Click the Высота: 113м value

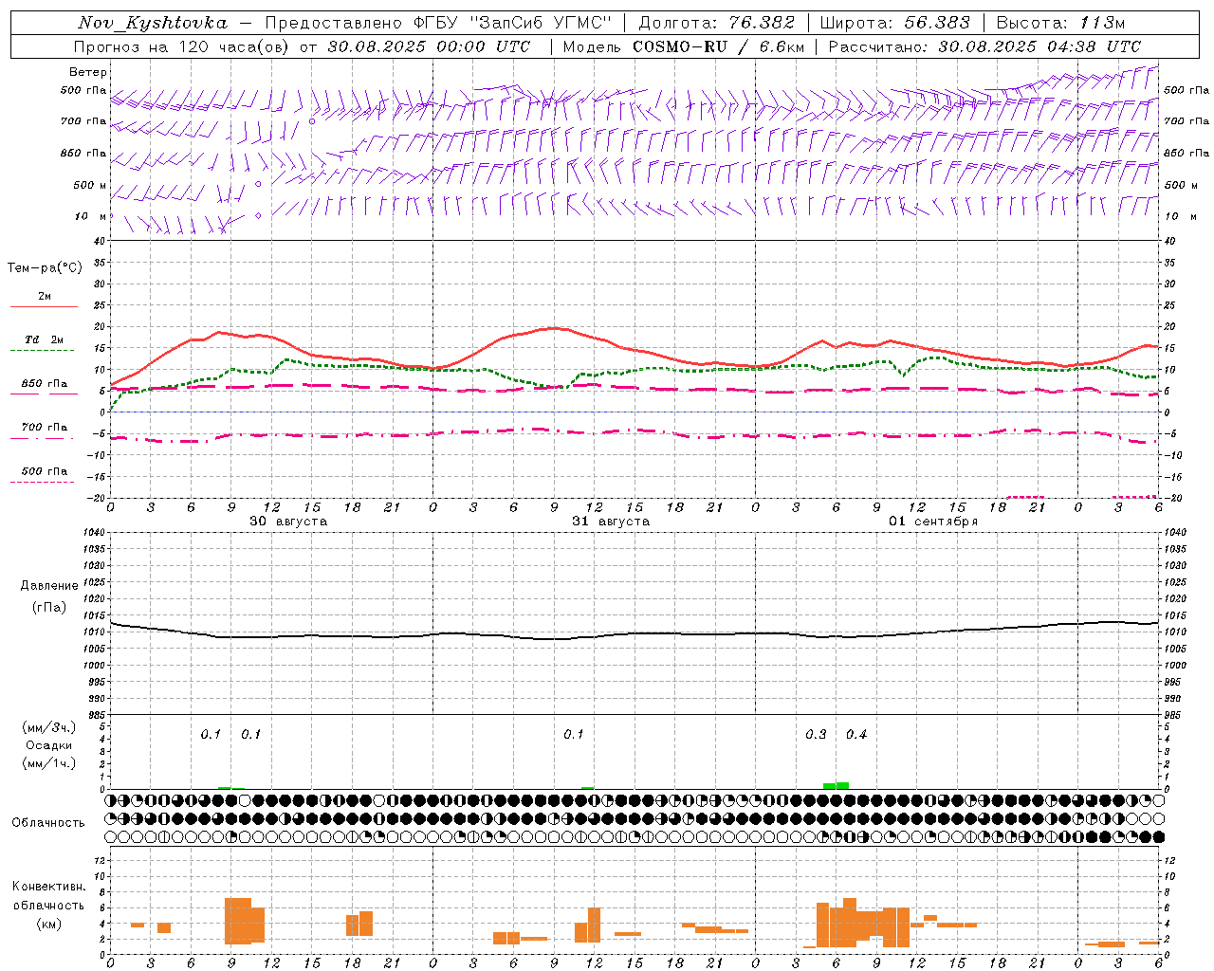point(1060,23)
